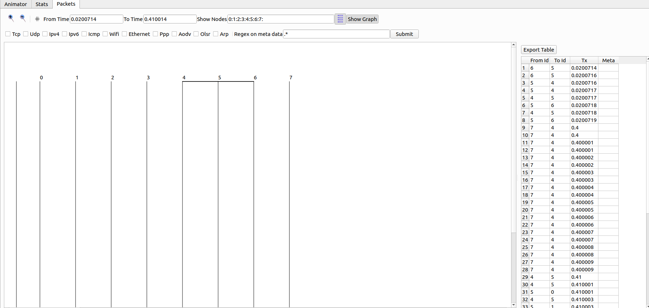The height and width of the screenshot is (308, 649).
Task: Open the Stats tab
Action: pyautogui.click(x=42, y=4)
